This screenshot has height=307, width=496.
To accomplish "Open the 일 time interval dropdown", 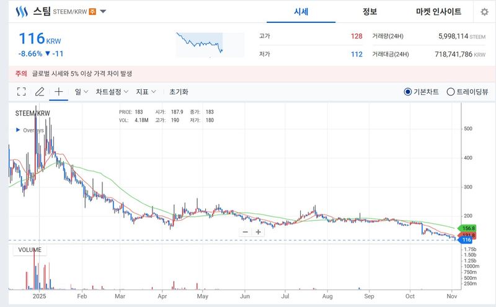I will pos(81,92).
